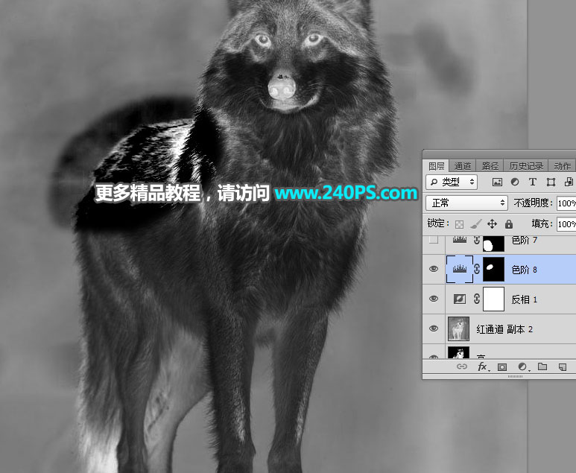Select 红通道 副本 2 layer thumbnail
The height and width of the screenshot is (473, 576).
coord(458,328)
